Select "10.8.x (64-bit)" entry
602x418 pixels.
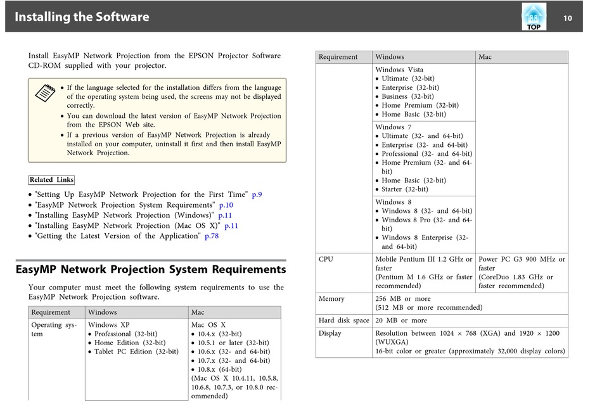(220, 369)
